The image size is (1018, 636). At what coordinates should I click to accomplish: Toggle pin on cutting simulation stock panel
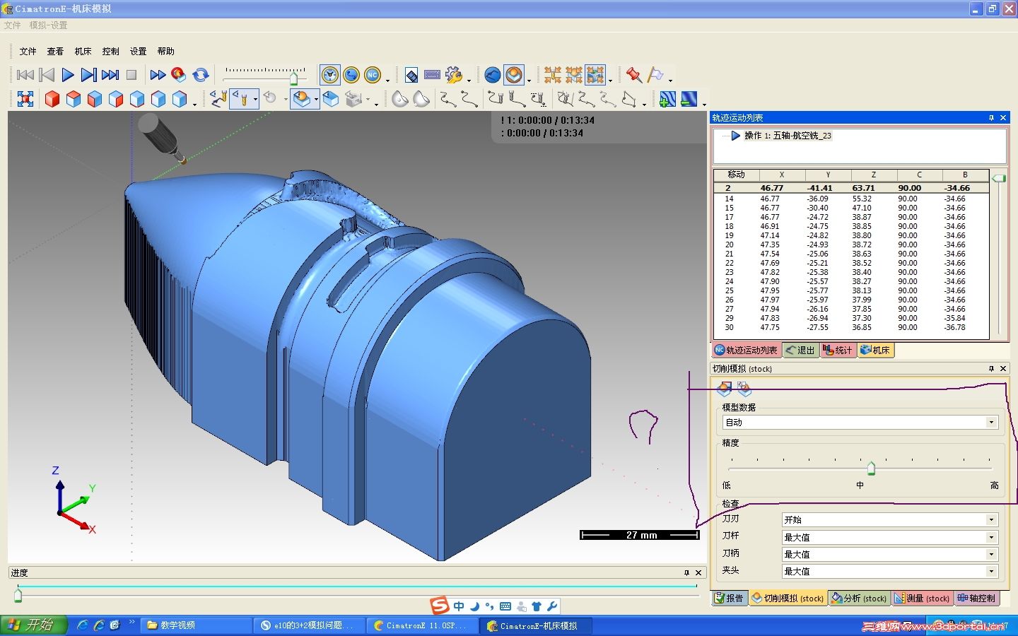991,369
